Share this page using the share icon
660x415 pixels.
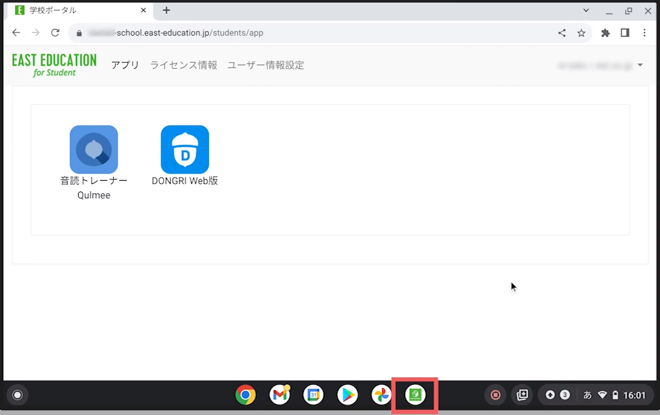click(x=562, y=33)
